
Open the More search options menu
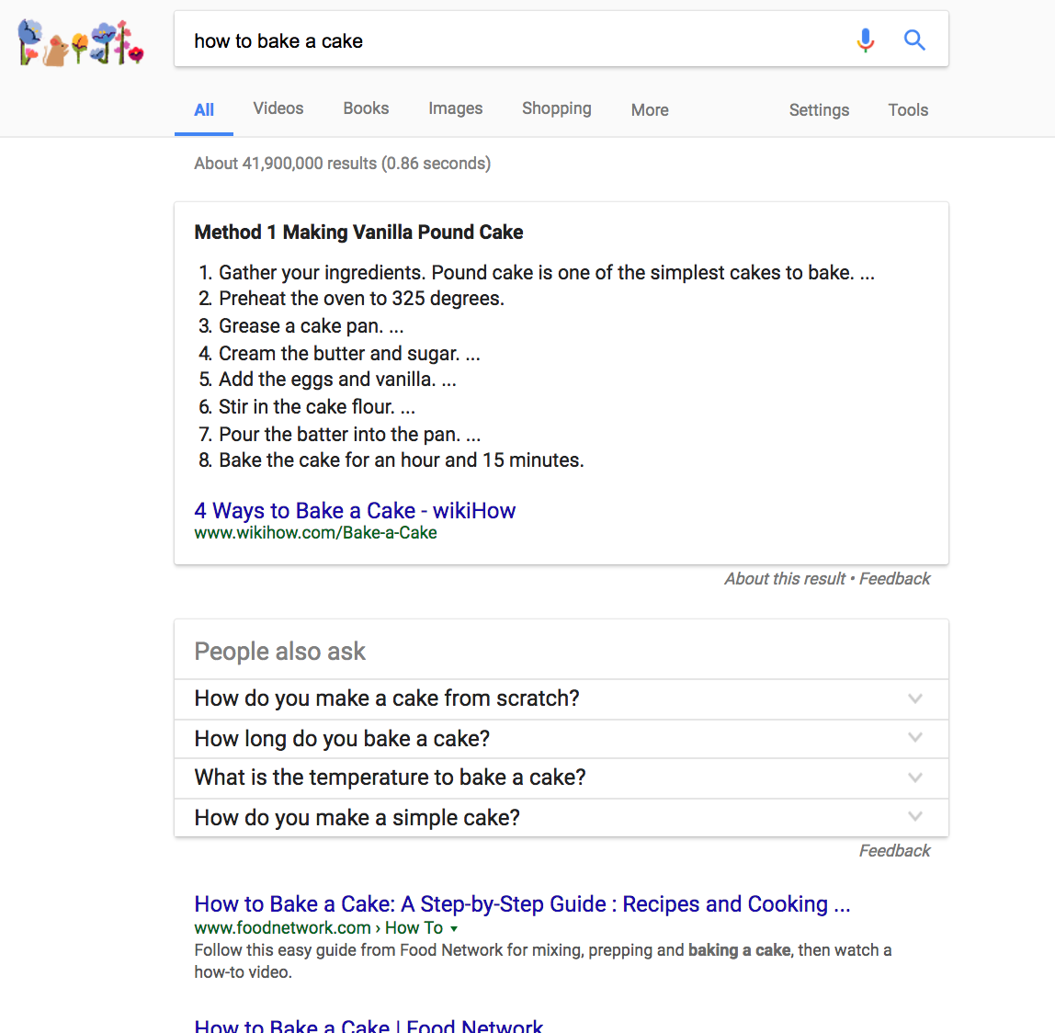650,110
